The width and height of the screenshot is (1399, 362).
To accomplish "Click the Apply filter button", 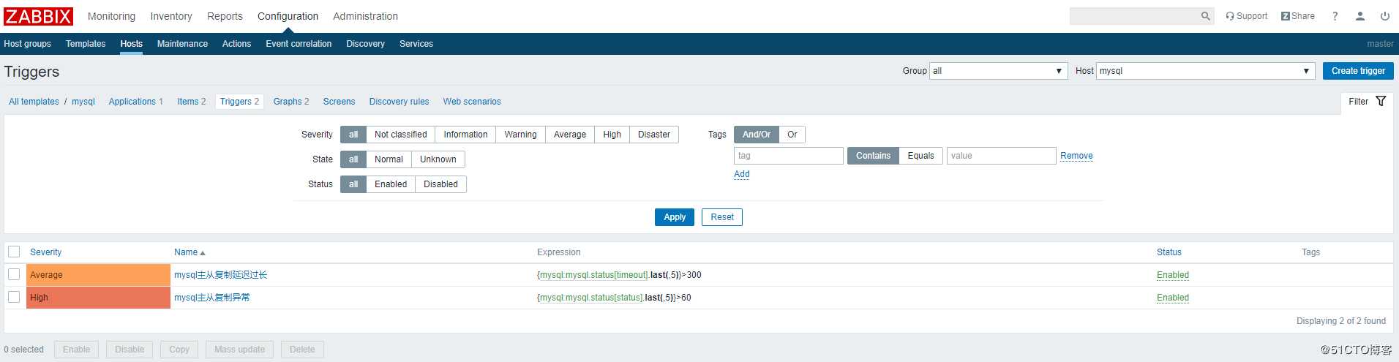I will pyautogui.click(x=675, y=217).
